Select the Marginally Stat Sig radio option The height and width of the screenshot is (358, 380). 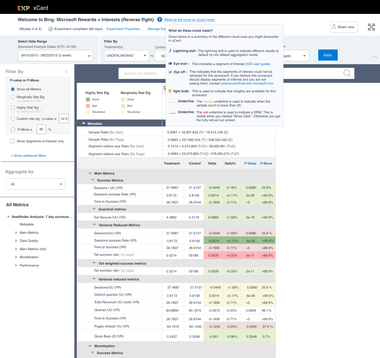tap(13, 97)
